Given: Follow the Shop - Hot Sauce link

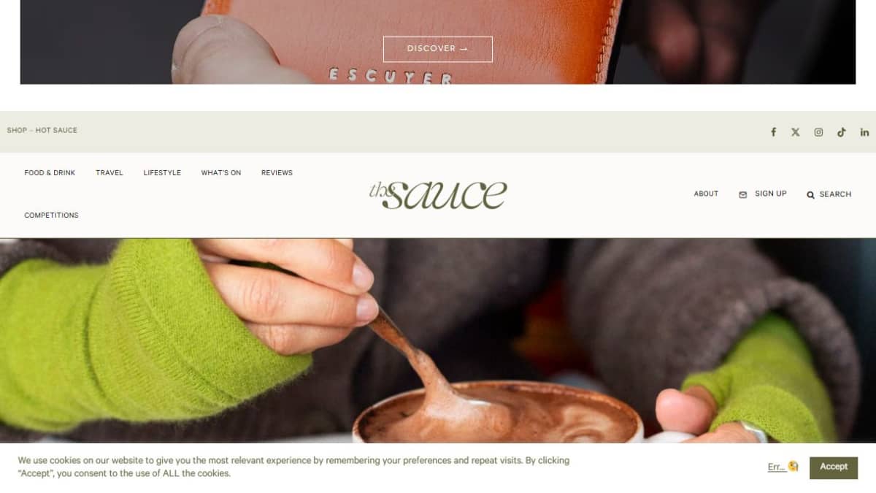Looking at the screenshot, I should coord(42,131).
